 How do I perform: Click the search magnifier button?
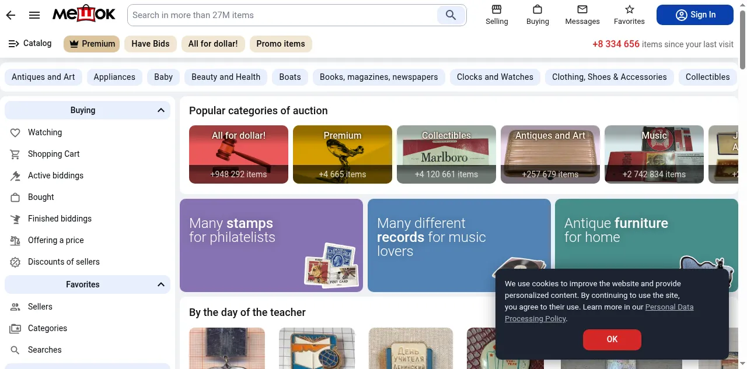tap(451, 15)
